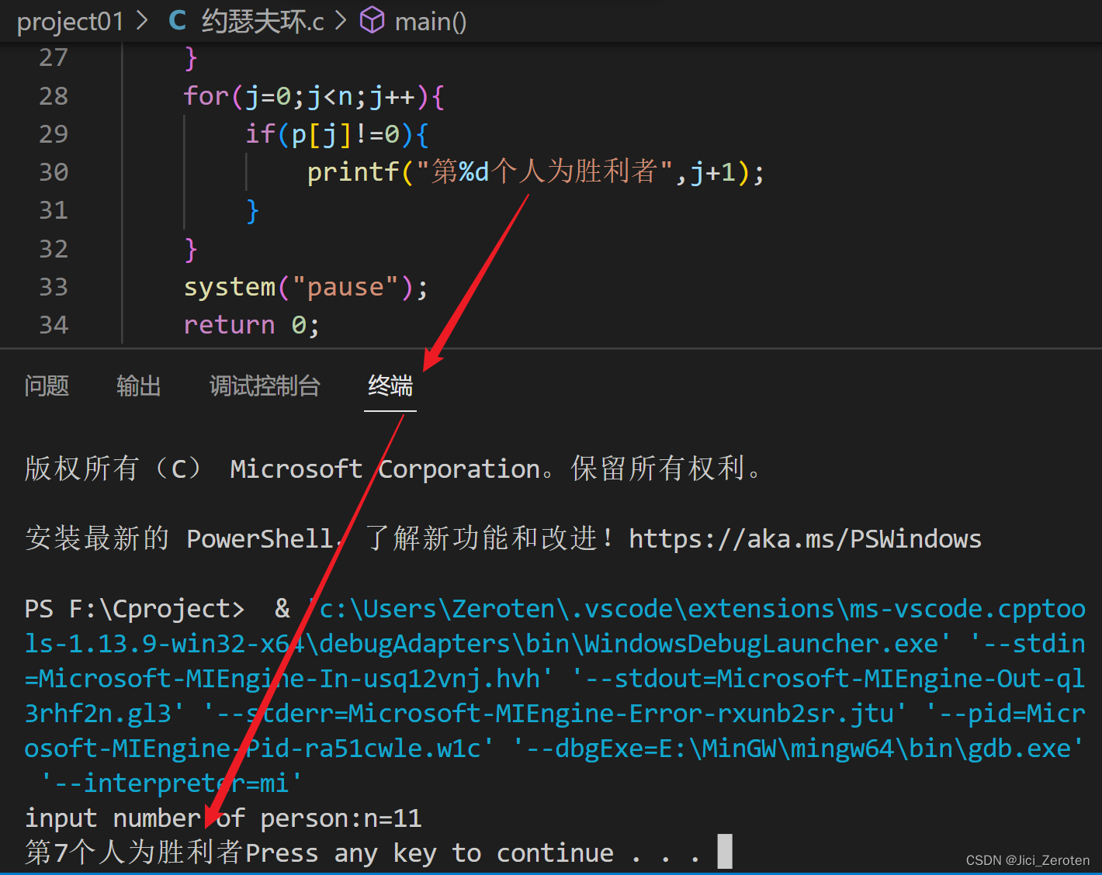The image size is (1102, 875).
Task: Switch to the 问题 panel tab
Action: click(x=47, y=386)
